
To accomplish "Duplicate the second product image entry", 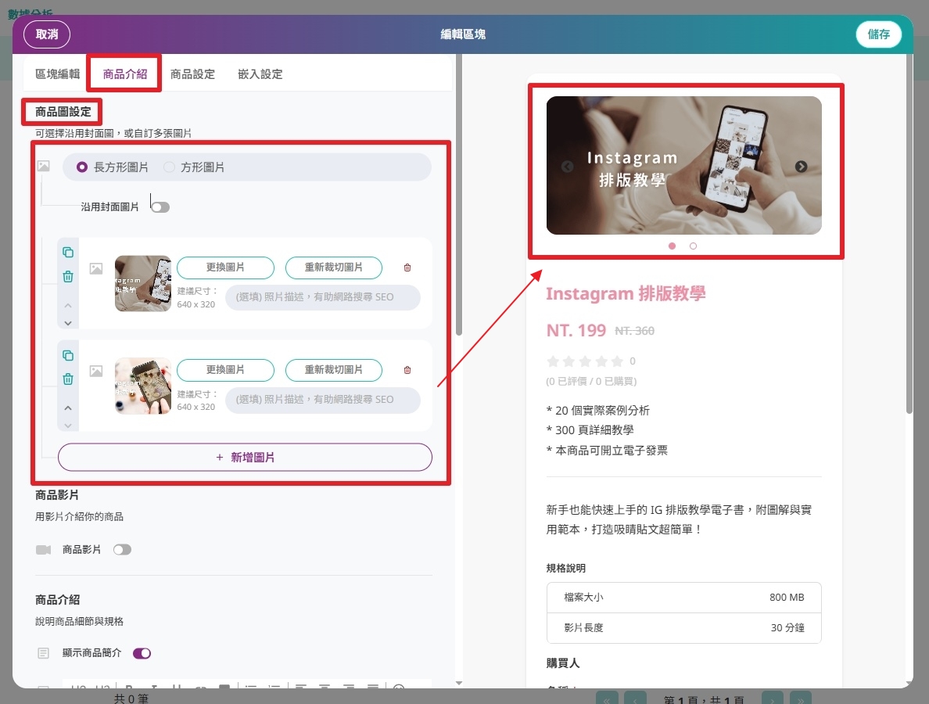I will (x=68, y=356).
